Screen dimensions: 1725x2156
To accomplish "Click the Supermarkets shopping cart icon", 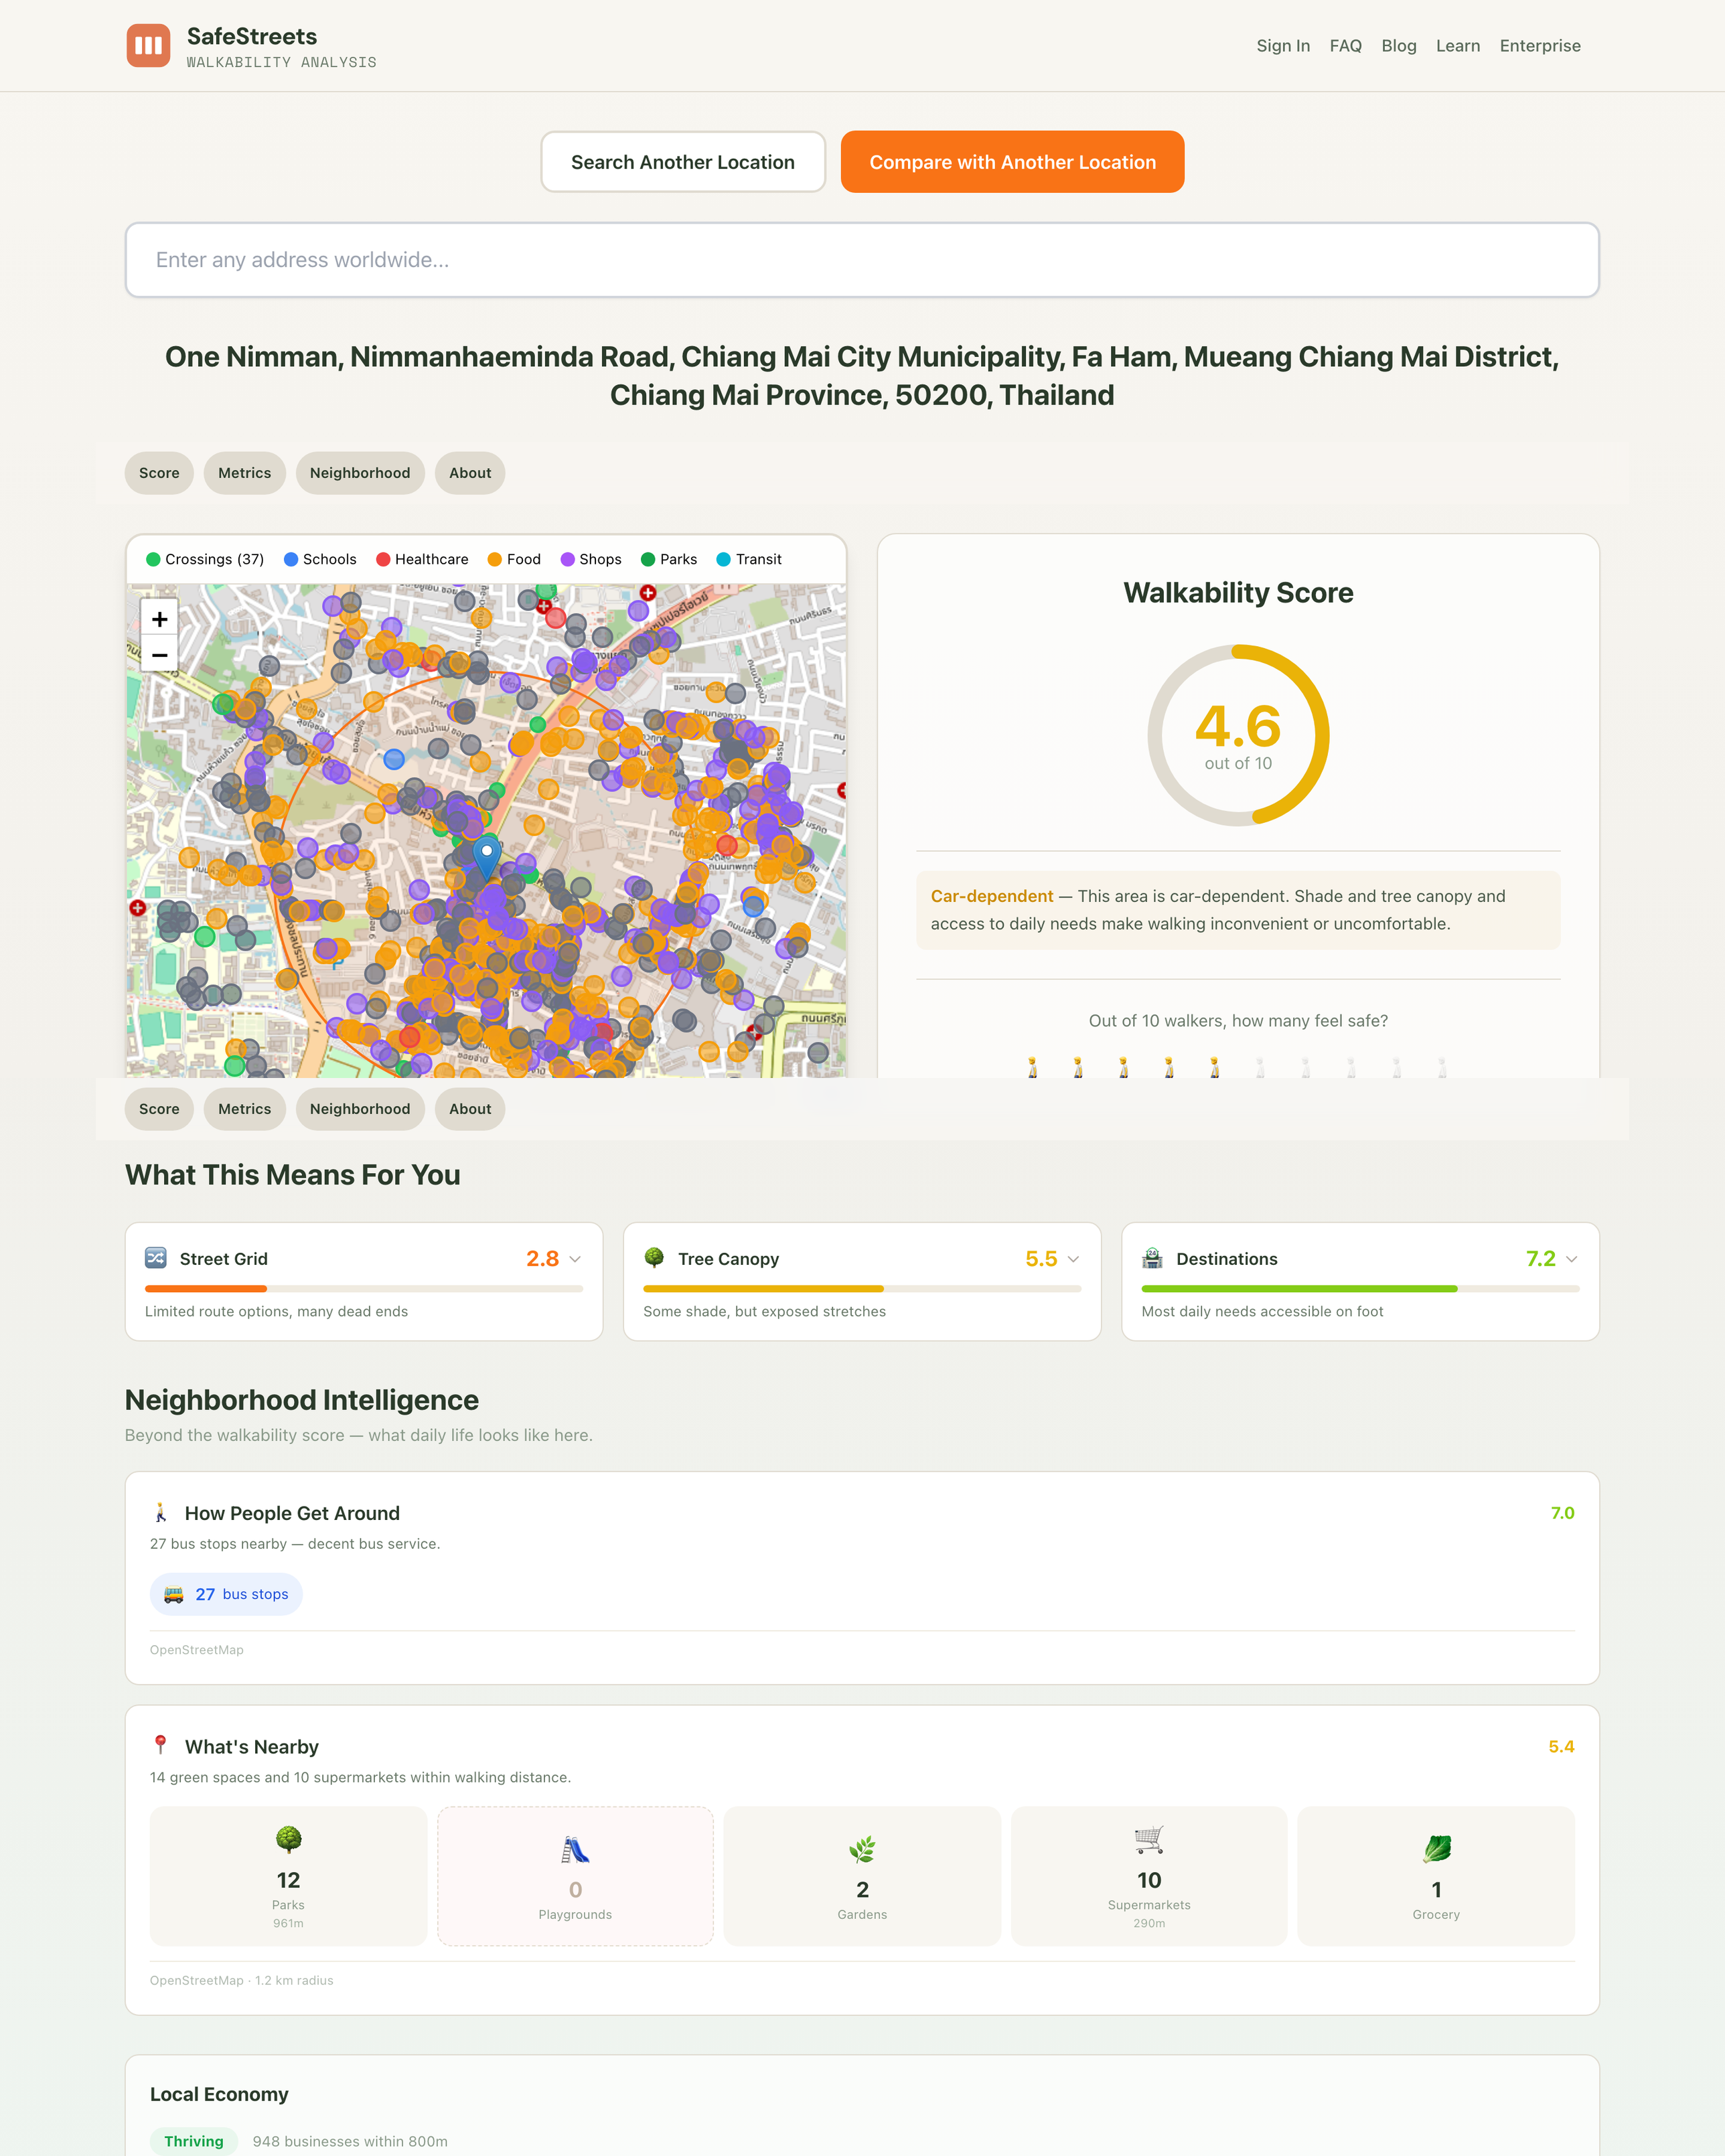I will 1148,1839.
